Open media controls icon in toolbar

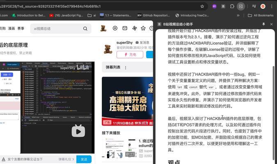254,7
